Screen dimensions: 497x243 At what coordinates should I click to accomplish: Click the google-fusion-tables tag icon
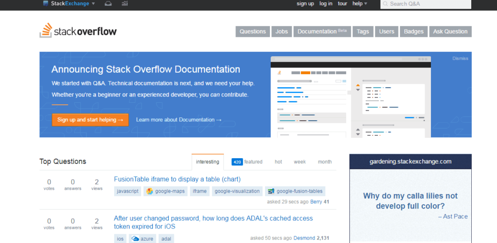[x=271, y=192]
